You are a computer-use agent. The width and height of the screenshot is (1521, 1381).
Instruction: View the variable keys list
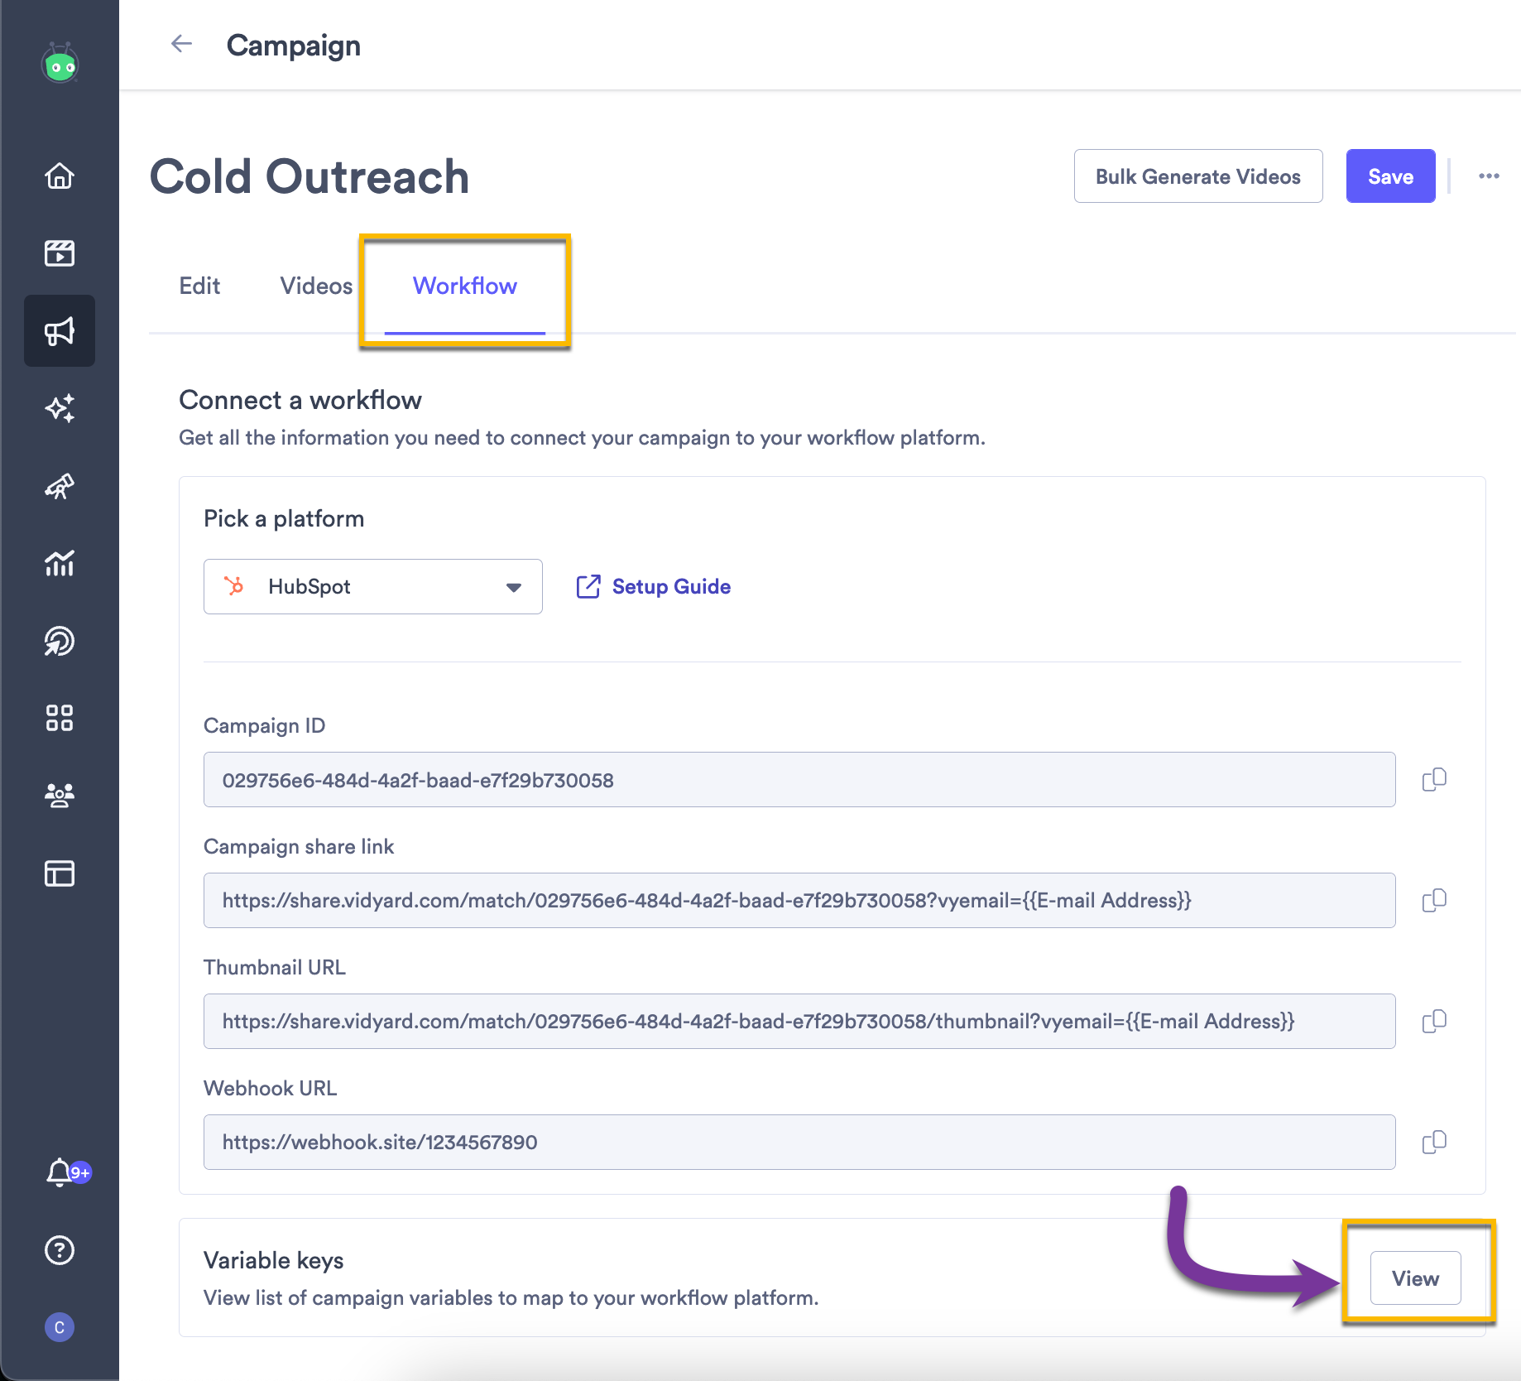click(1415, 1278)
